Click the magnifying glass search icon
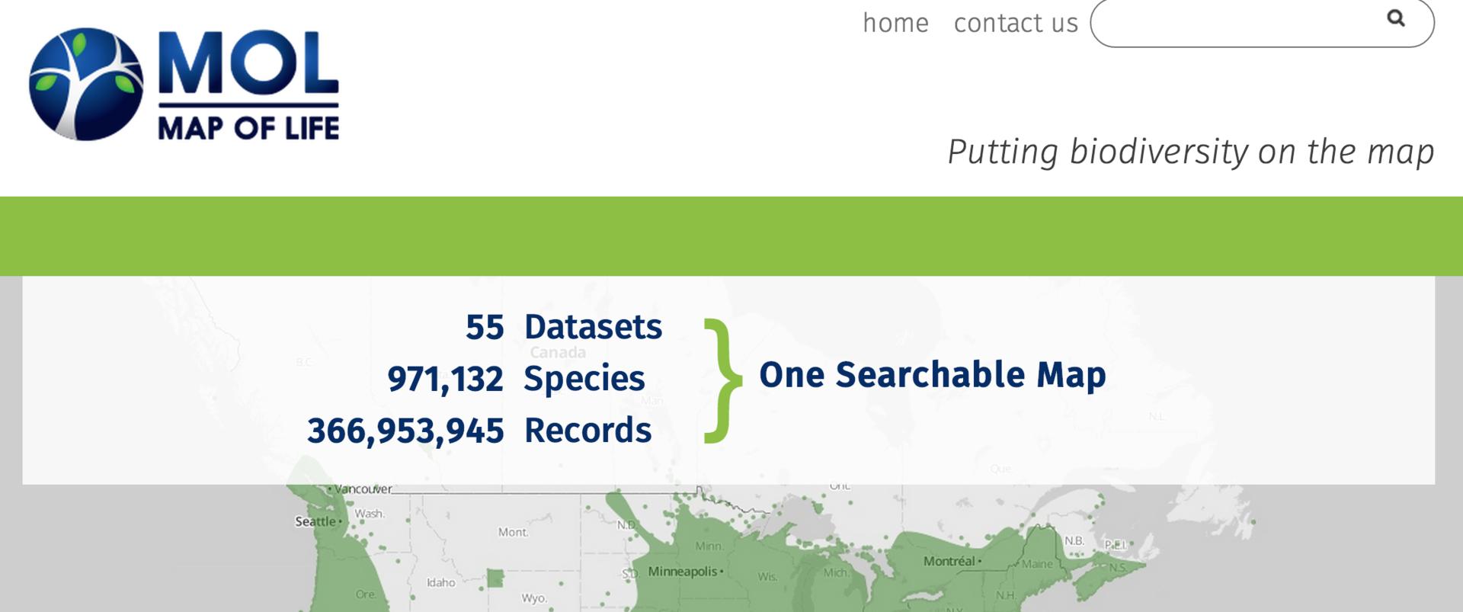The width and height of the screenshot is (1463, 612). pos(1395,18)
